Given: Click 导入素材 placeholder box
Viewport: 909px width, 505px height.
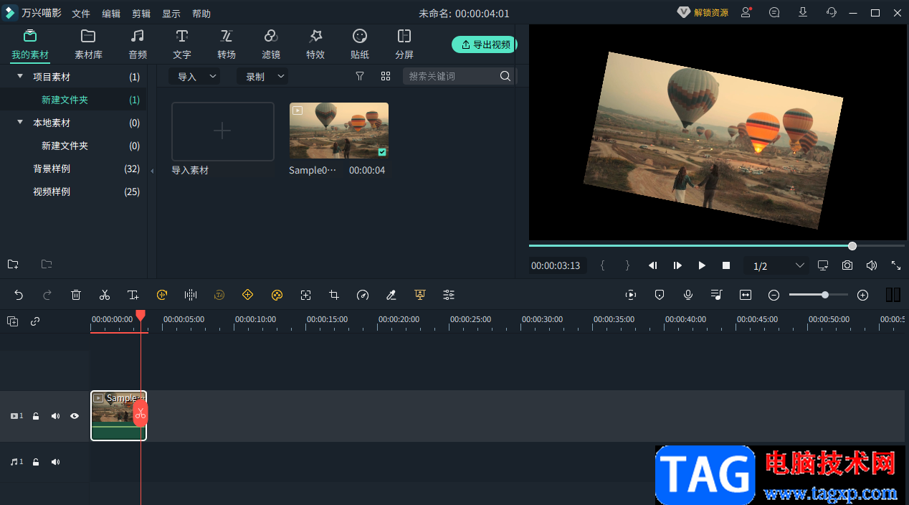Looking at the screenshot, I should (223, 131).
